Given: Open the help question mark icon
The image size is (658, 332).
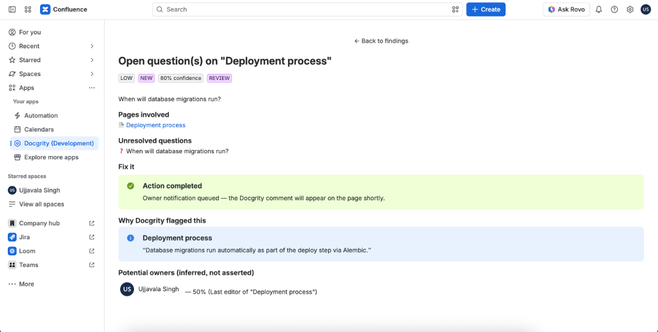Looking at the screenshot, I should (615, 9).
